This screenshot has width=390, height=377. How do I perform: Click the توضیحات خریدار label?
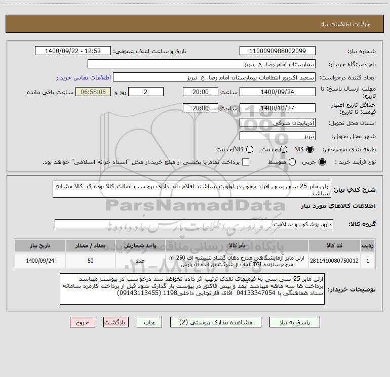tap(352, 289)
